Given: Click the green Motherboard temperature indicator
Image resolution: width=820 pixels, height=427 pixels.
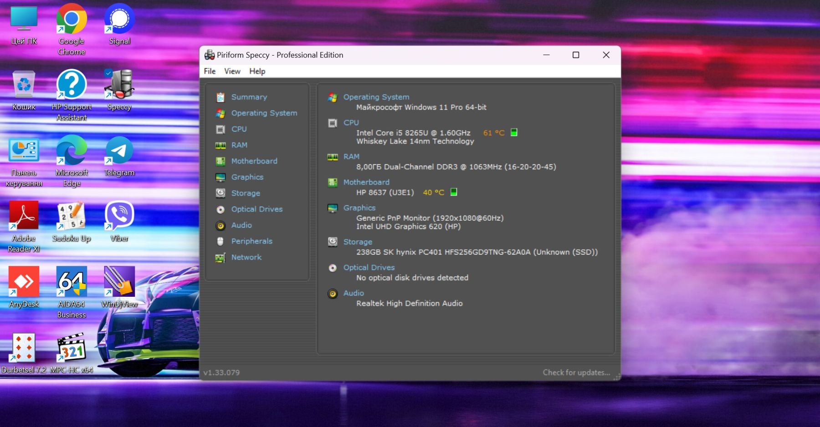Looking at the screenshot, I should tap(454, 192).
